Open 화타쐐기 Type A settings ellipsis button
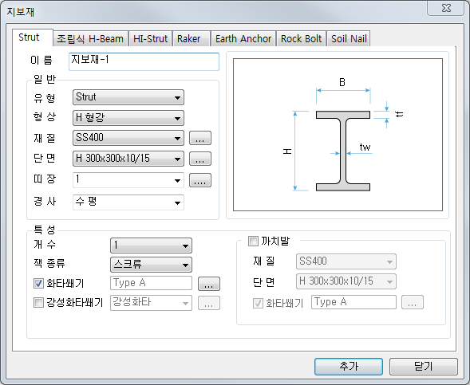This screenshot has height=385, width=470. pos(208,284)
